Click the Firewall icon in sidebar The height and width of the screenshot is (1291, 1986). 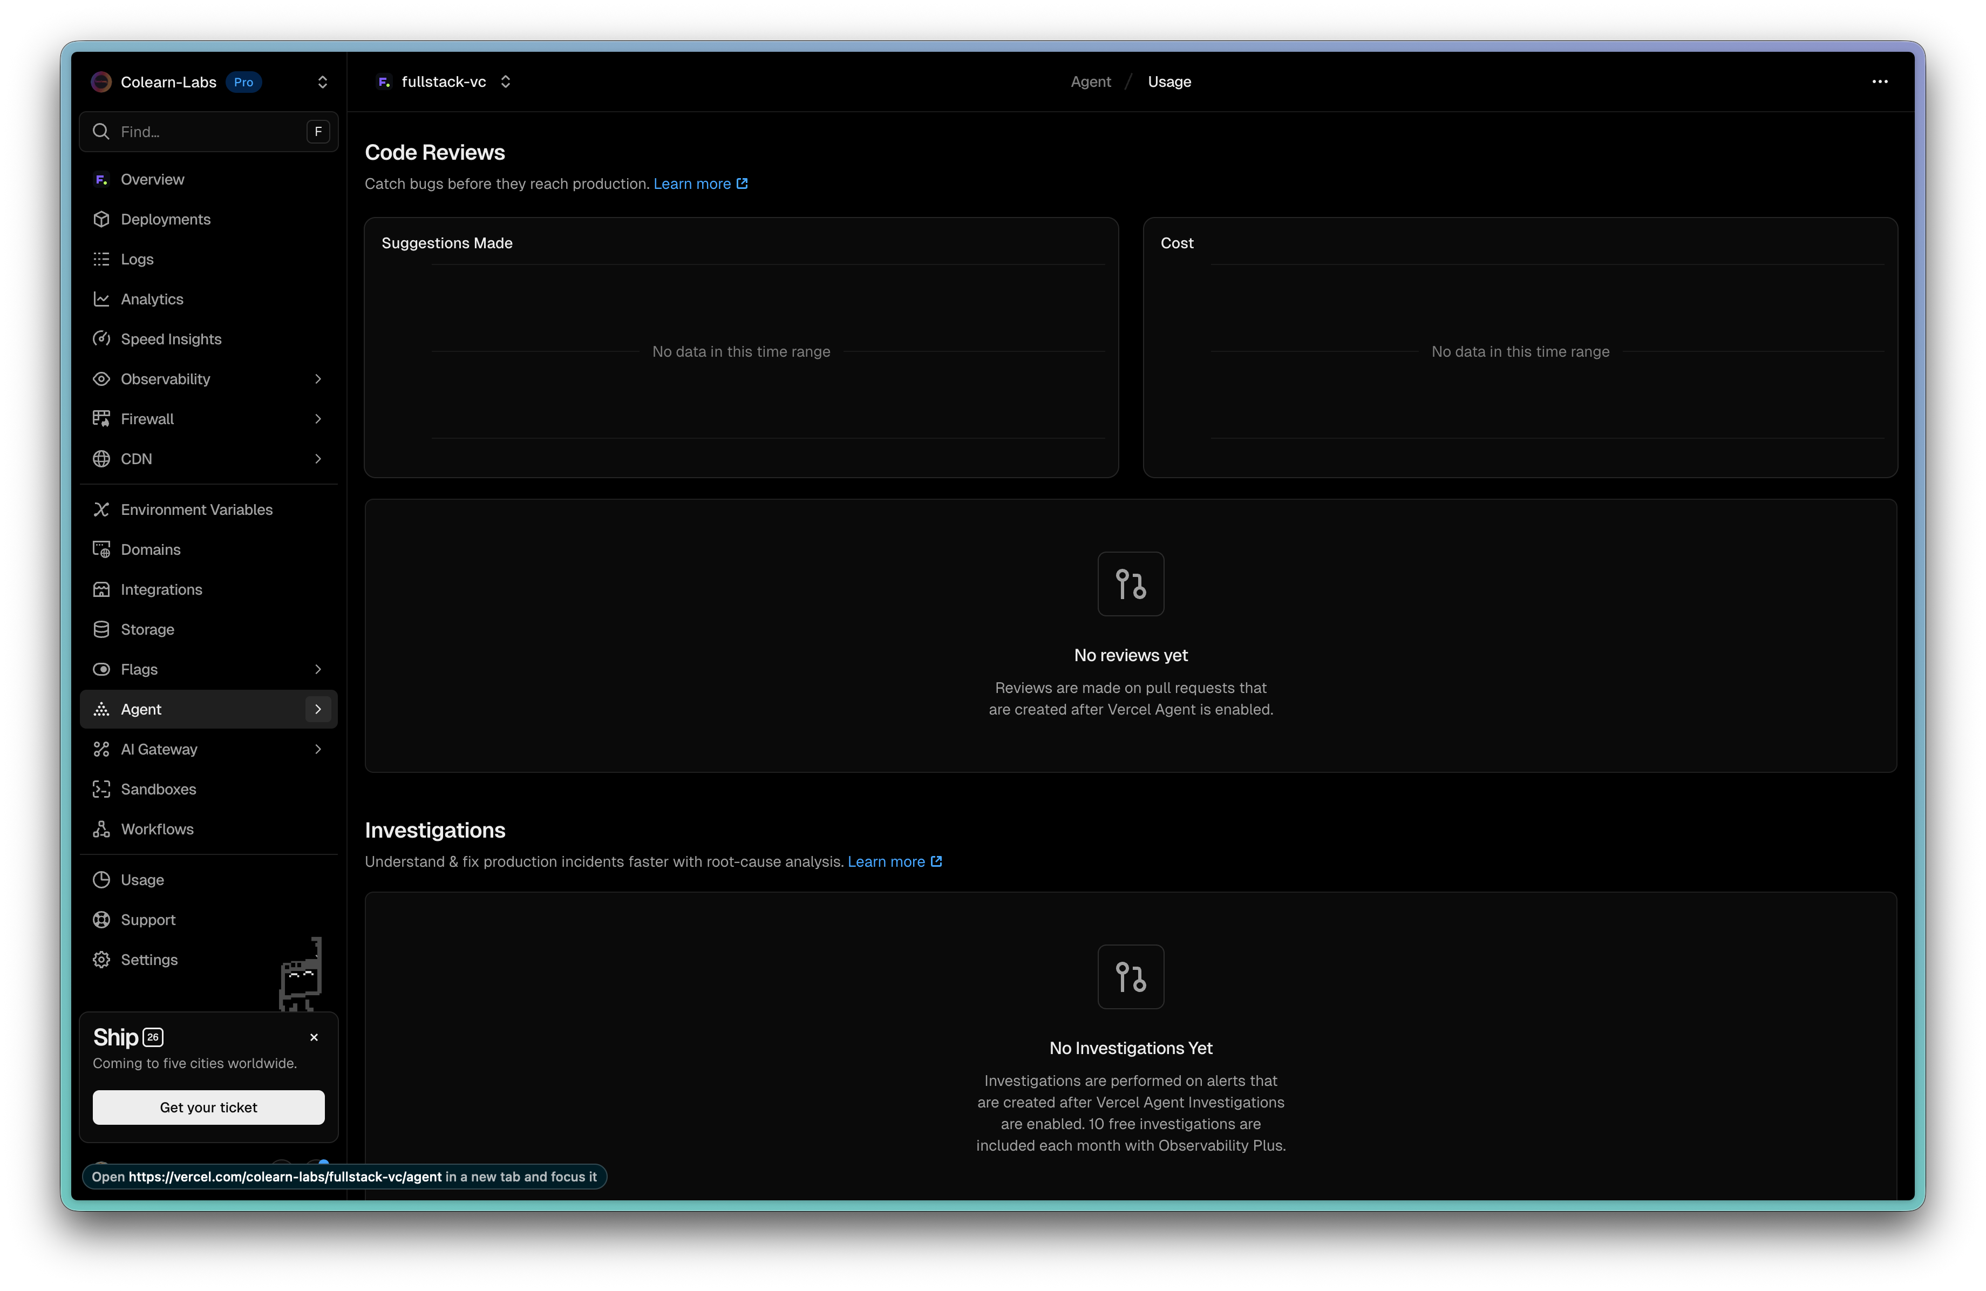pyautogui.click(x=102, y=419)
